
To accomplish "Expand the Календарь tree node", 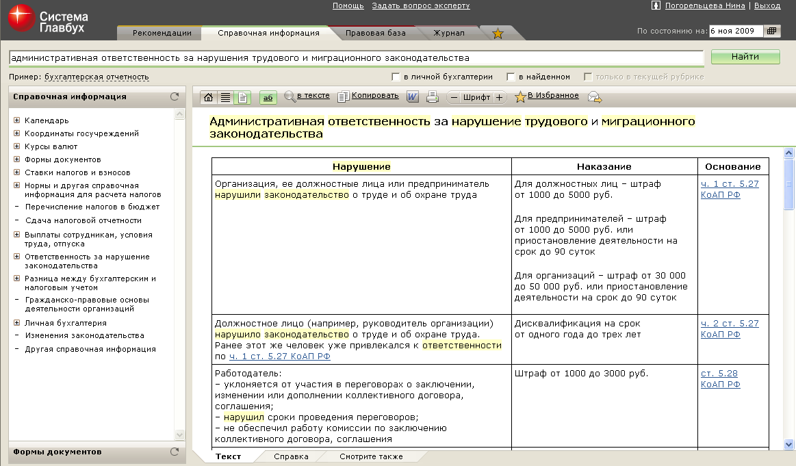I will click(x=16, y=120).
